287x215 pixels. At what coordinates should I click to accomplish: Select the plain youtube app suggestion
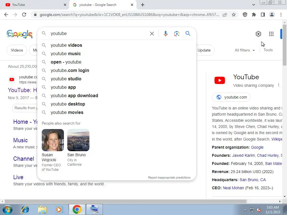pyautogui.click(x=117, y=87)
